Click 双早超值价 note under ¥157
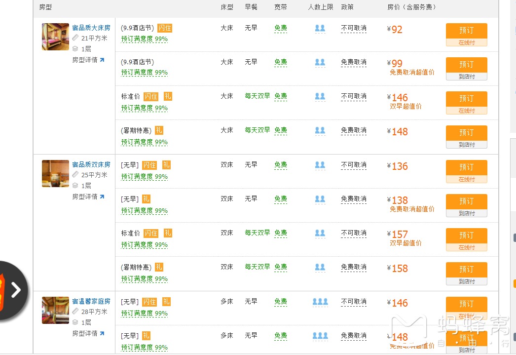The image size is (516, 355). tap(406, 243)
